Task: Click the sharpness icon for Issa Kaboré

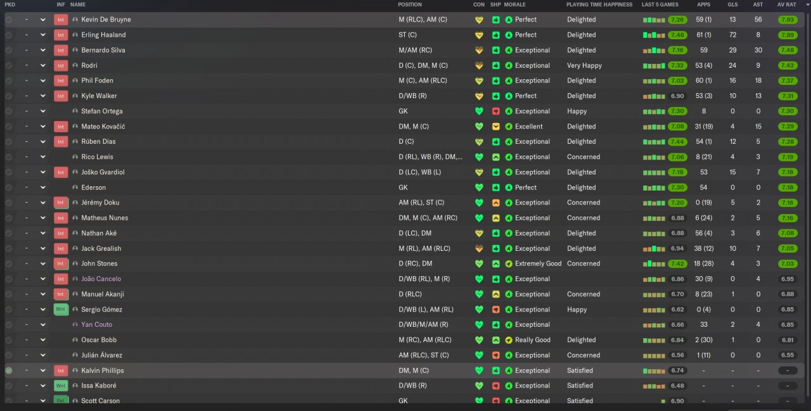Action: [x=495, y=386]
